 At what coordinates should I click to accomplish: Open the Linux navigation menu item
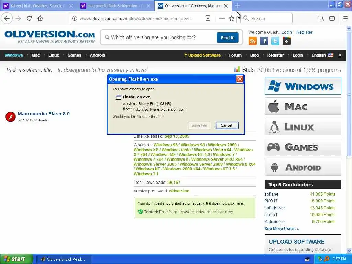(x=54, y=55)
